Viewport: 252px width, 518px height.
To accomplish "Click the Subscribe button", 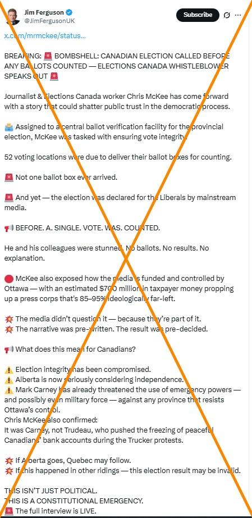I will coord(198,15).
